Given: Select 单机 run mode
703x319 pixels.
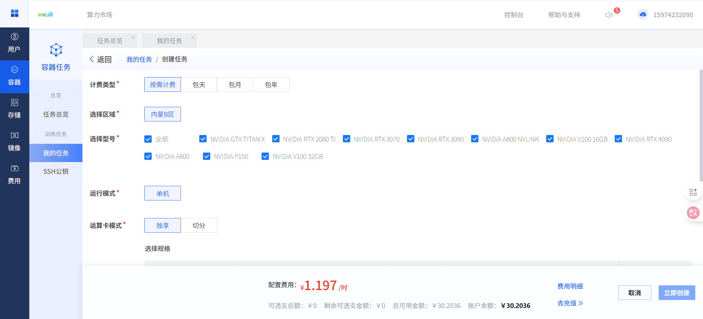Looking at the screenshot, I should 163,193.
